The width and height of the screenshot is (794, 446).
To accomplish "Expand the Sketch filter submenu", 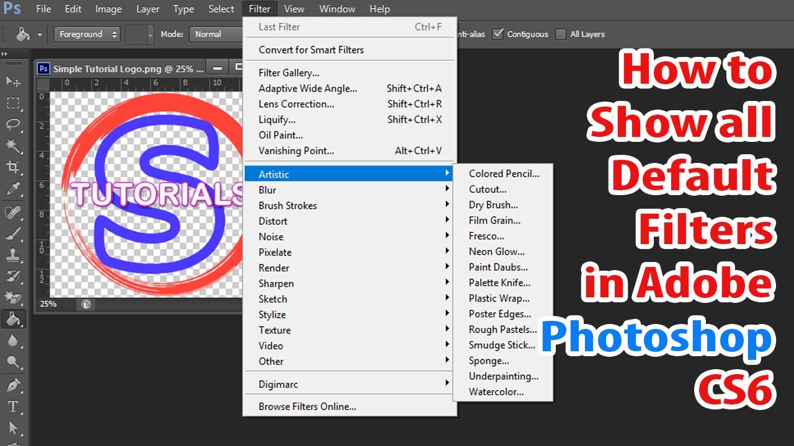I will pyautogui.click(x=350, y=299).
